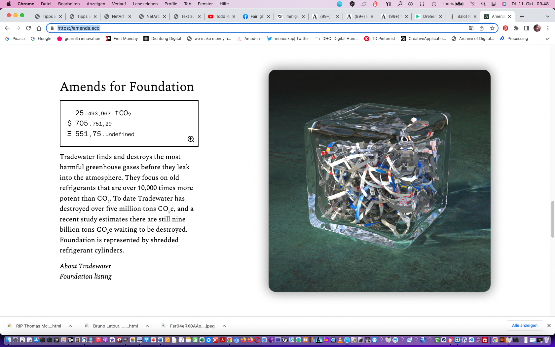This screenshot has width=555, height=347.
Task: Bookmark this page with the star icon
Action: pyautogui.click(x=492, y=28)
